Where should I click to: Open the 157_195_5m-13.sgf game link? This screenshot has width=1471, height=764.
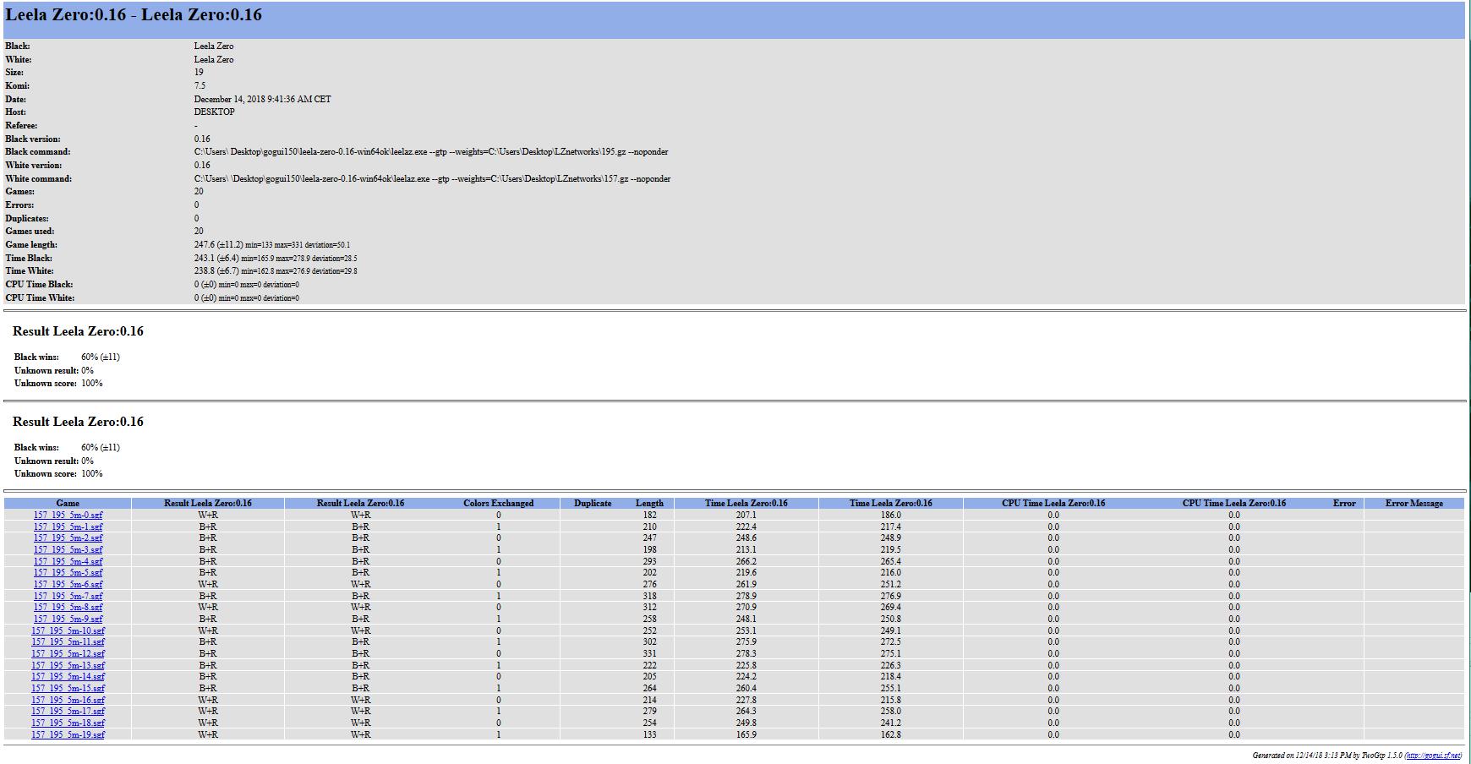68,665
